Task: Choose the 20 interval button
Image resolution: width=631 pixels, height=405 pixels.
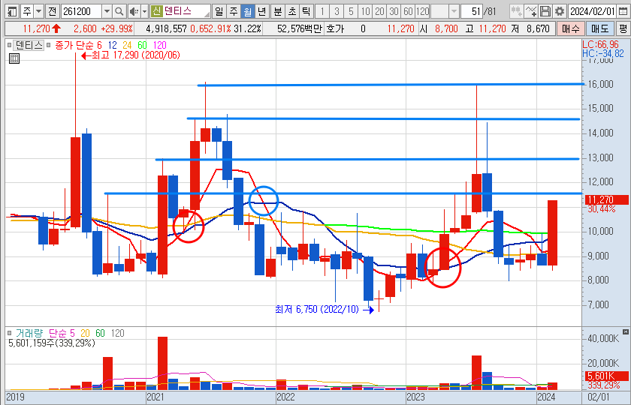Action: (x=379, y=11)
